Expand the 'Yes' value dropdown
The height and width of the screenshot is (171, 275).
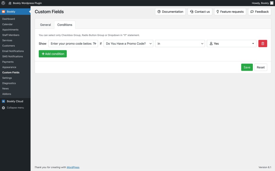coord(231,44)
